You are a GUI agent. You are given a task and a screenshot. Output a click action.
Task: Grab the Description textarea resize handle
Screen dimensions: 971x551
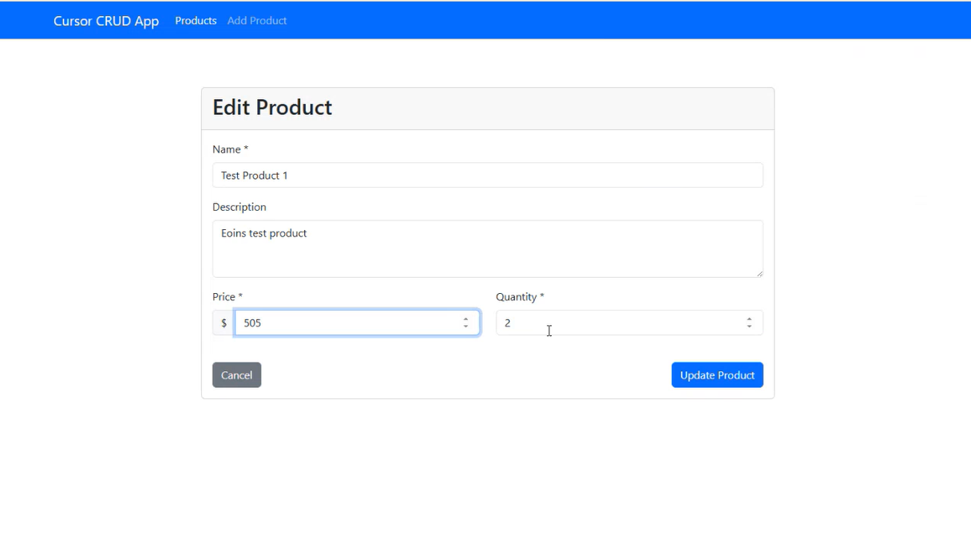(759, 273)
